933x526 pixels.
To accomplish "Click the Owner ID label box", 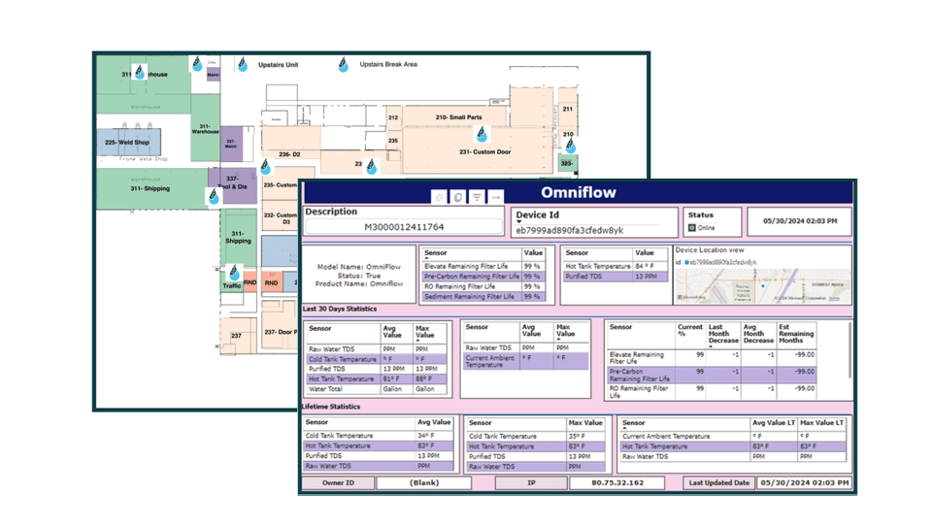I will [x=338, y=482].
